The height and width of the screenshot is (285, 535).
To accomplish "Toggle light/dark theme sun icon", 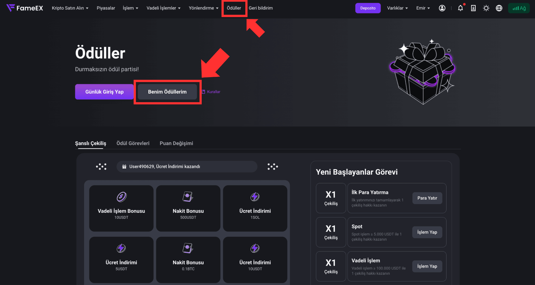I will click(486, 8).
